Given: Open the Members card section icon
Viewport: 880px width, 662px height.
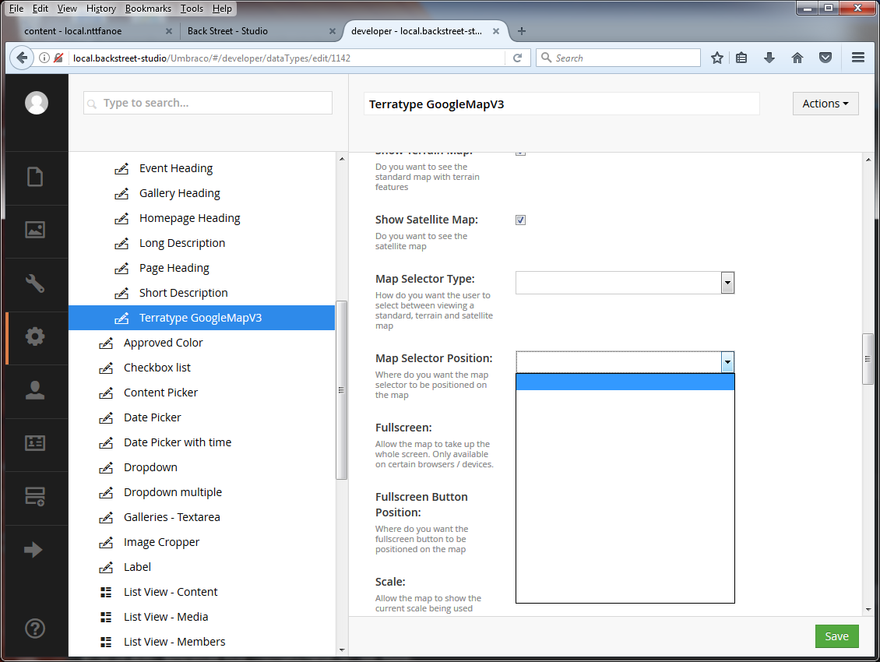Looking at the screenshot, I should pyautogui.click(x=35, y=443).
